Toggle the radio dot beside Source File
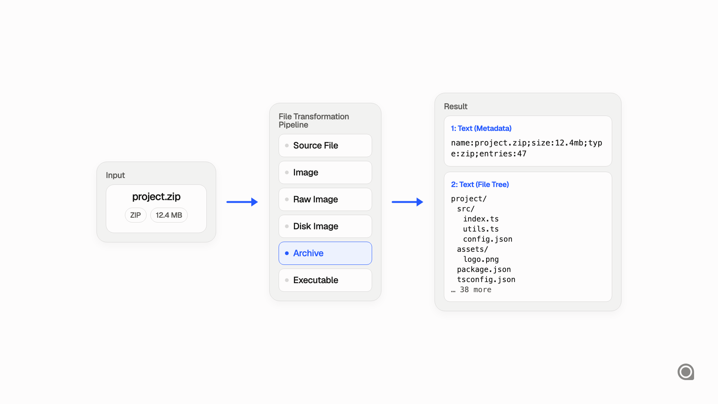Image resolution: width=718 pixels, height=404 pixels. pos(286,146)
